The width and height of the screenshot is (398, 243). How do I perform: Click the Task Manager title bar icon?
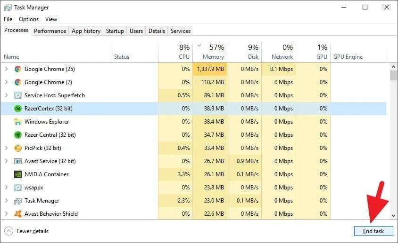[8, 8]
